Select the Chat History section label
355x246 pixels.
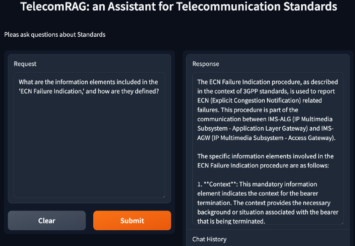click(210, 239)
